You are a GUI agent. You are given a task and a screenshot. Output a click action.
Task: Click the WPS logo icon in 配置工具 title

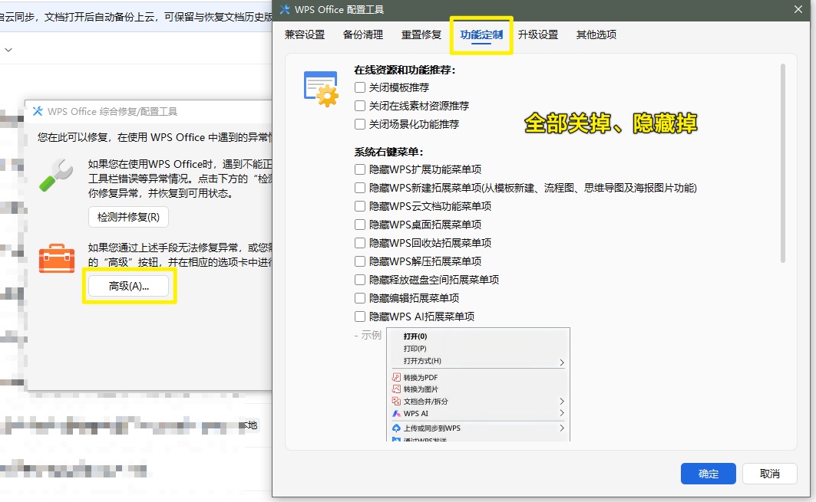point(285,9)
